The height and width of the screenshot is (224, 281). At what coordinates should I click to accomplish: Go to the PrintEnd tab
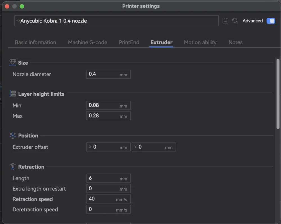129,42
